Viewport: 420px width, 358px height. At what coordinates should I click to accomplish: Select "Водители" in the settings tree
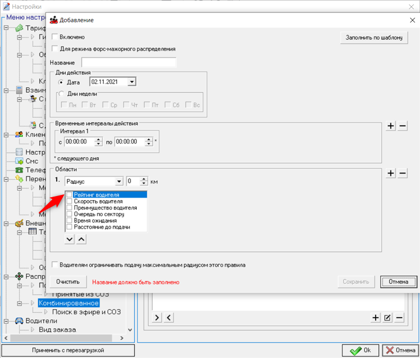(41, 321)
